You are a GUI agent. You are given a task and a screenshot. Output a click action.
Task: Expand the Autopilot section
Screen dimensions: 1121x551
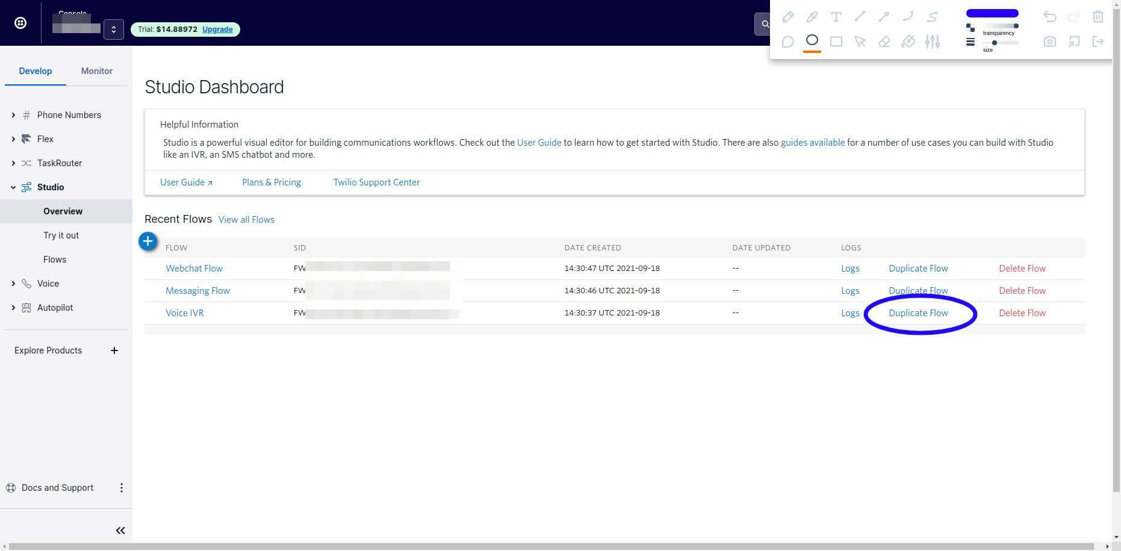coord(13,308)
